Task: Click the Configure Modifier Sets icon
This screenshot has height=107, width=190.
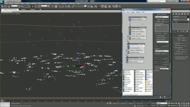Action: (187, 31)
